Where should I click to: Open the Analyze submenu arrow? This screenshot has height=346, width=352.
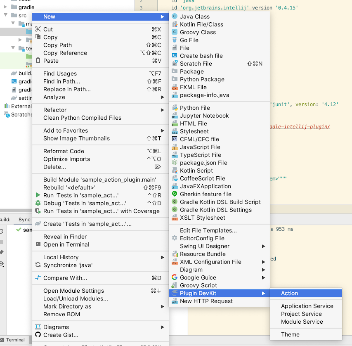coord(162,97)
